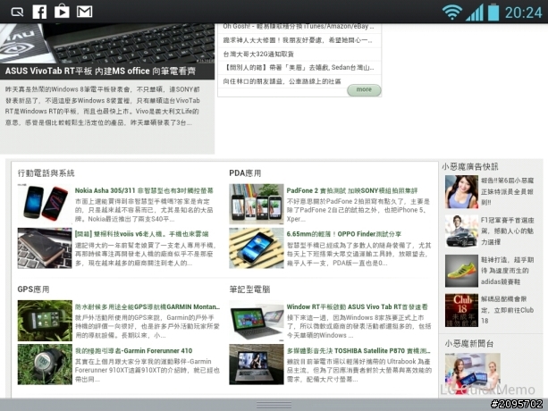Image resolution: width=548 pixels, height=411 pixels.
Task: Click the Nokia Asha phones thumbnail
Action: point(45,205)
